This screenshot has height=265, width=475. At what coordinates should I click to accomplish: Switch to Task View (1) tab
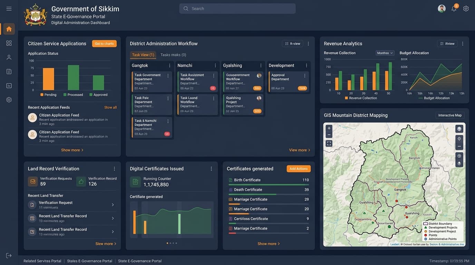pos(143,55)
